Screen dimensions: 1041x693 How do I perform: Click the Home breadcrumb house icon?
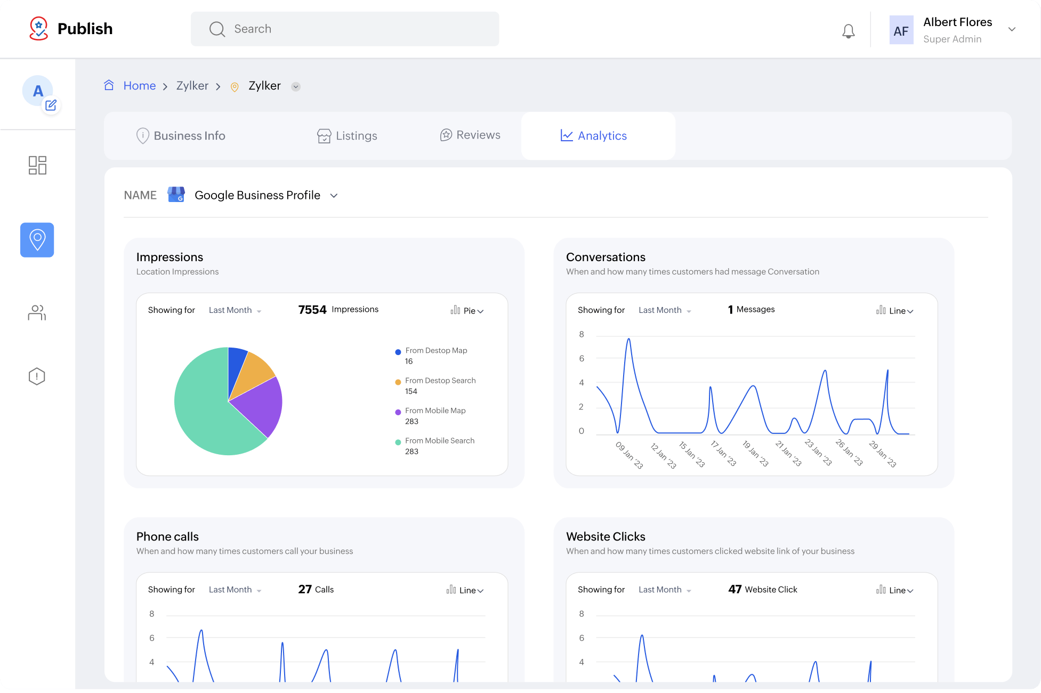[109, 85]
